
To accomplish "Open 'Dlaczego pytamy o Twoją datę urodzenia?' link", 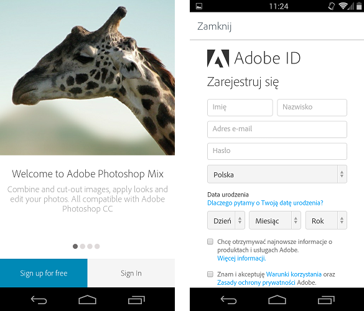I will pyautogui.click(x=265, y=203).
